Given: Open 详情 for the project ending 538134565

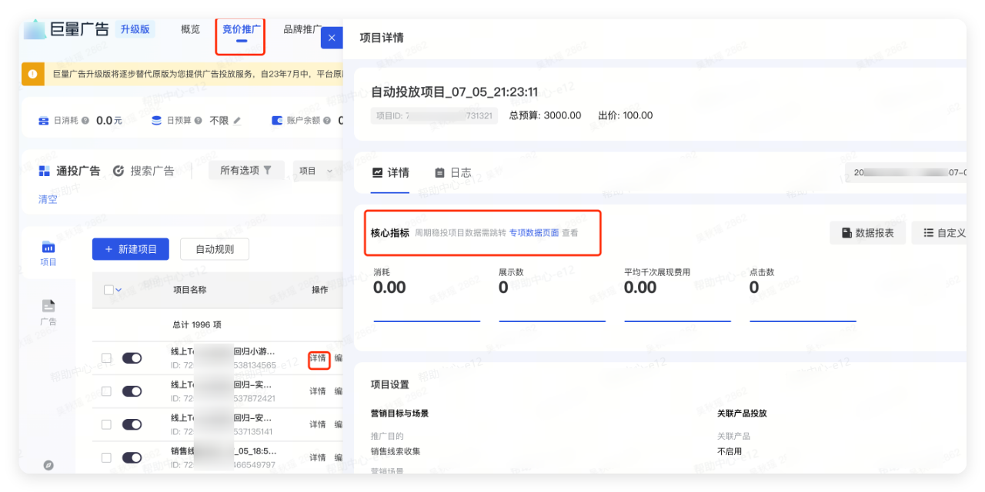Looking at the screenshot, I should tap(318, 358).
